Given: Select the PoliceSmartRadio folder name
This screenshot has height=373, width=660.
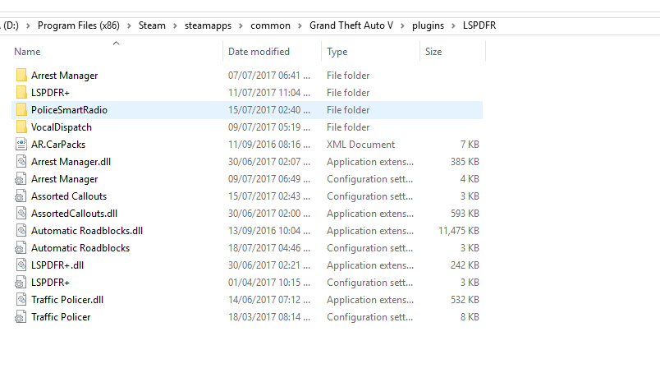Looking at the screenshot, I should (70, 110).
